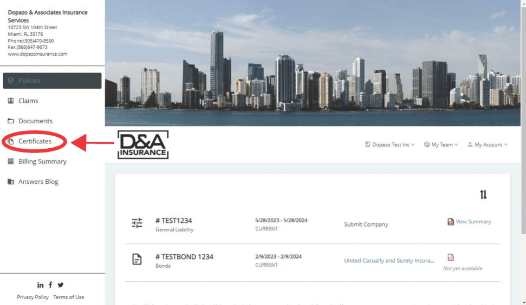This screenshot has height=305, width=526.
Task: Click the Twitter bird icon
Action: point(61,285)
